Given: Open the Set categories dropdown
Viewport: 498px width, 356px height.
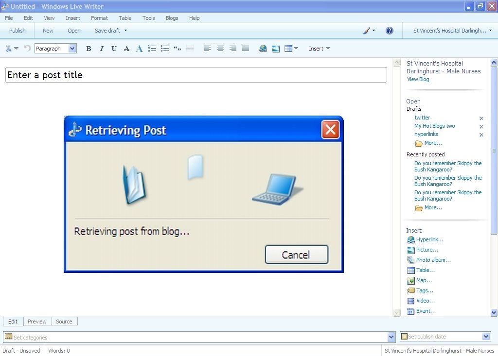Looking at the screenshot, I should 391,337.
